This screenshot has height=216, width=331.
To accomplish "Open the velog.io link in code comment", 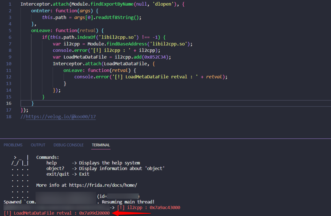I will click(x=61, y=117).
